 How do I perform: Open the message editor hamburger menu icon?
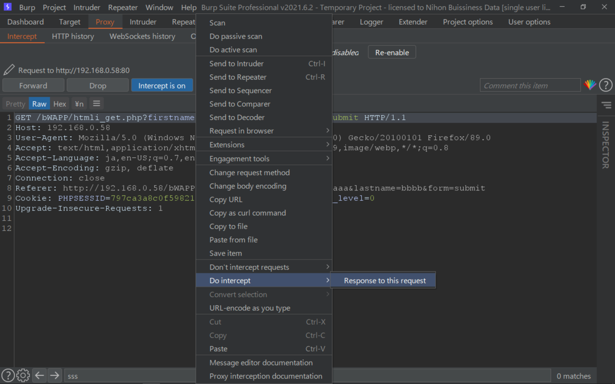96,103
